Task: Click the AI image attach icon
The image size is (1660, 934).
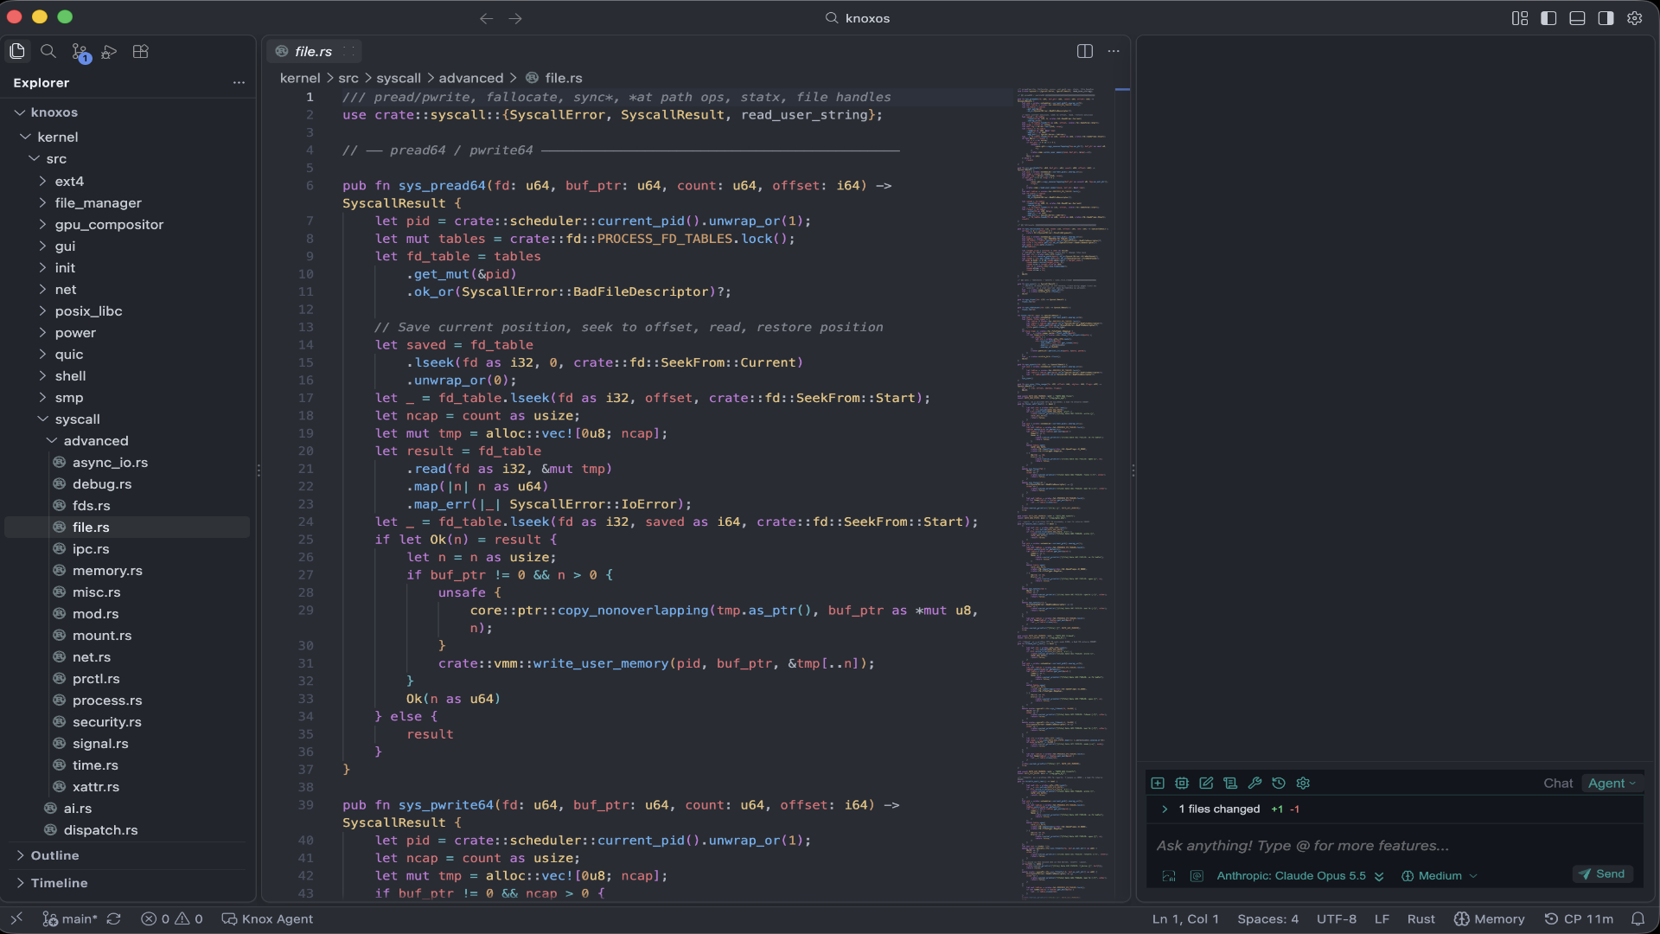Action: (x=1169, y=876)
